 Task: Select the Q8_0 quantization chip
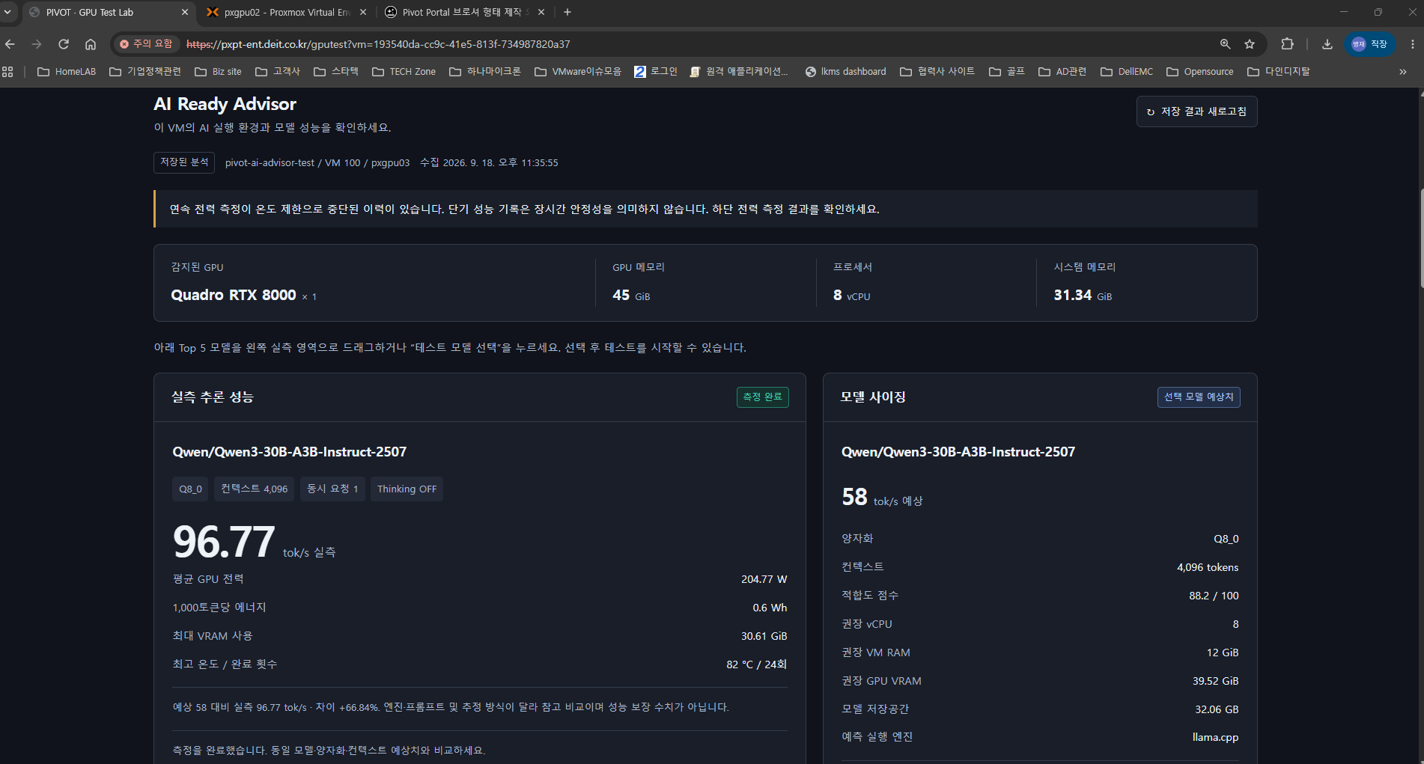coord(190,489)
